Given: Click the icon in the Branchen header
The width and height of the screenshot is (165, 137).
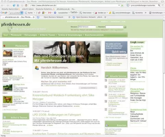Looking at the screenshot, I should click(x=107, y=125).
